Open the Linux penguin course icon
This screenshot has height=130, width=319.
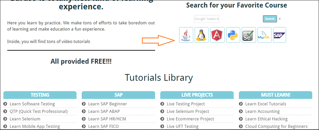coord(202,35)
